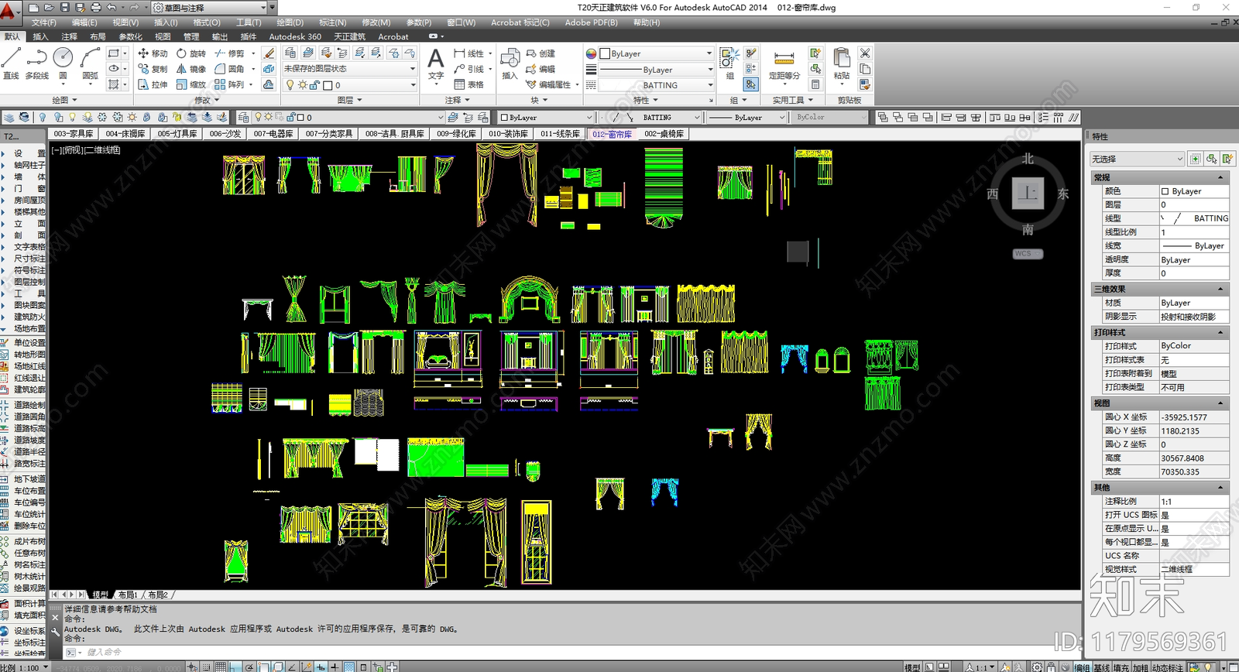Switch to the 布局1 layout tab
The image size is (1239, 672).
coord(128,595)
